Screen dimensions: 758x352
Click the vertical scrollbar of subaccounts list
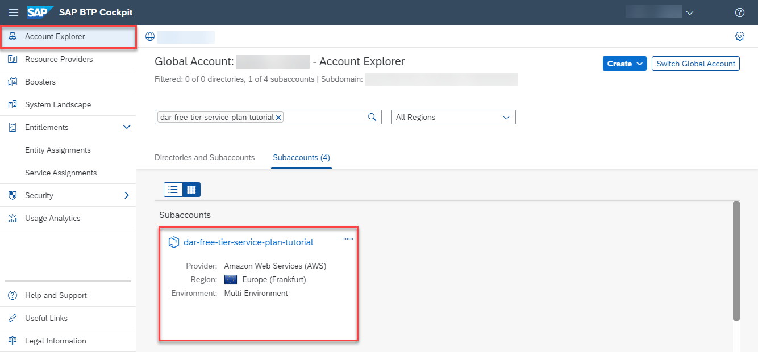[x=736, y=261]
